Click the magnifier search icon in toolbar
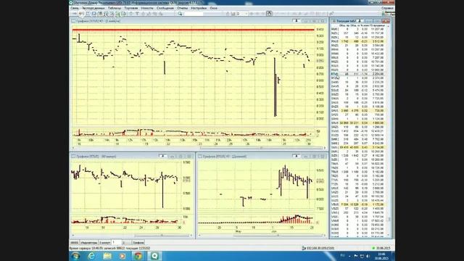464x261 pixels. (180, 14)
